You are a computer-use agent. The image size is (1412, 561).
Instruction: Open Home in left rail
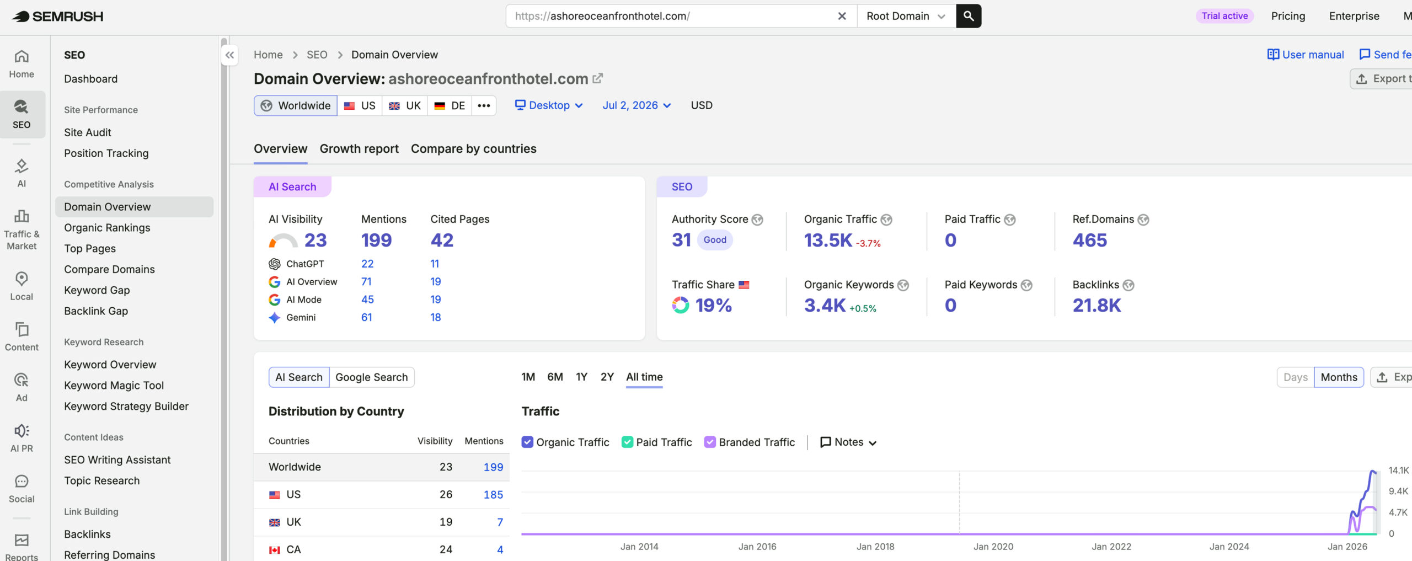(x=22, y=64)
